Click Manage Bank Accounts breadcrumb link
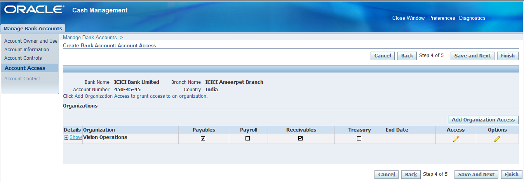Image resolution: width=524 pixels, height=182 pixels. tap(90, 38)
